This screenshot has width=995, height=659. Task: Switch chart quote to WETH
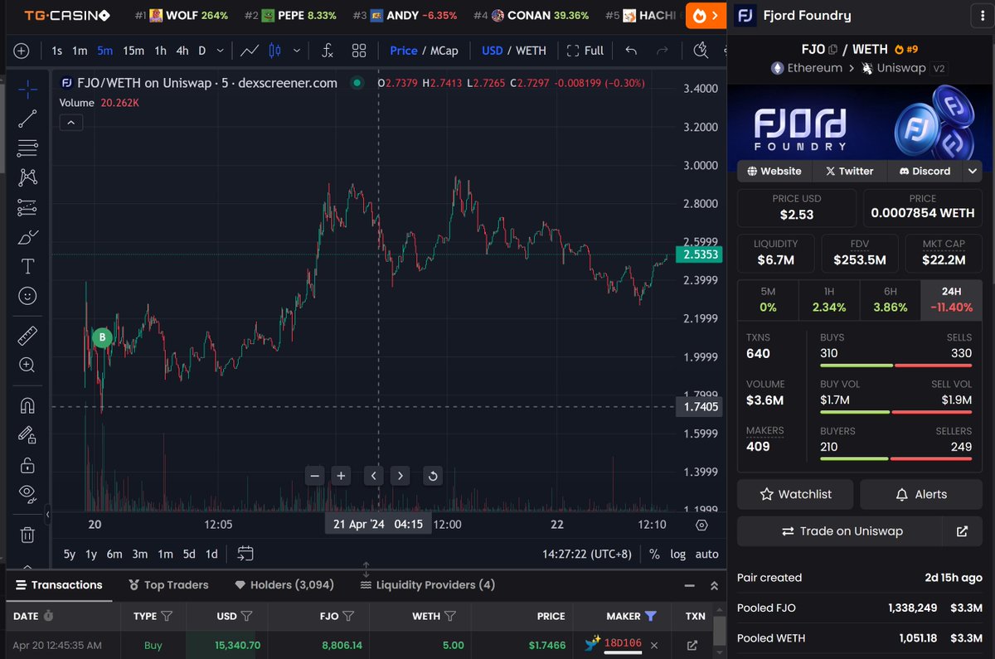pyautogui.click(x=531, y=51)
